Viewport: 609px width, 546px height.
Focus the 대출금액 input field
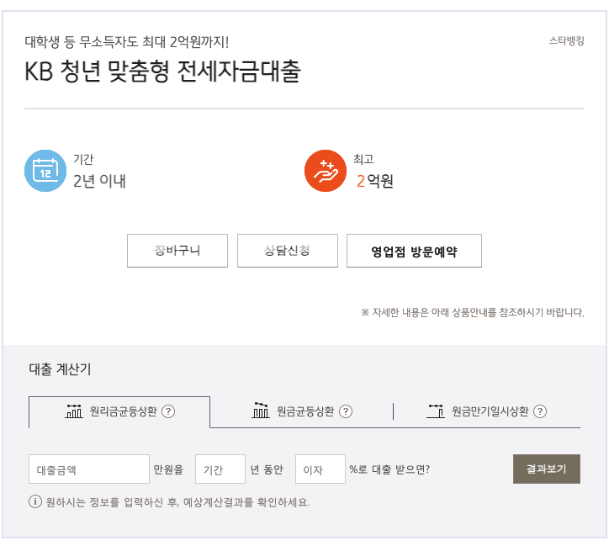[x=89, y=469]
